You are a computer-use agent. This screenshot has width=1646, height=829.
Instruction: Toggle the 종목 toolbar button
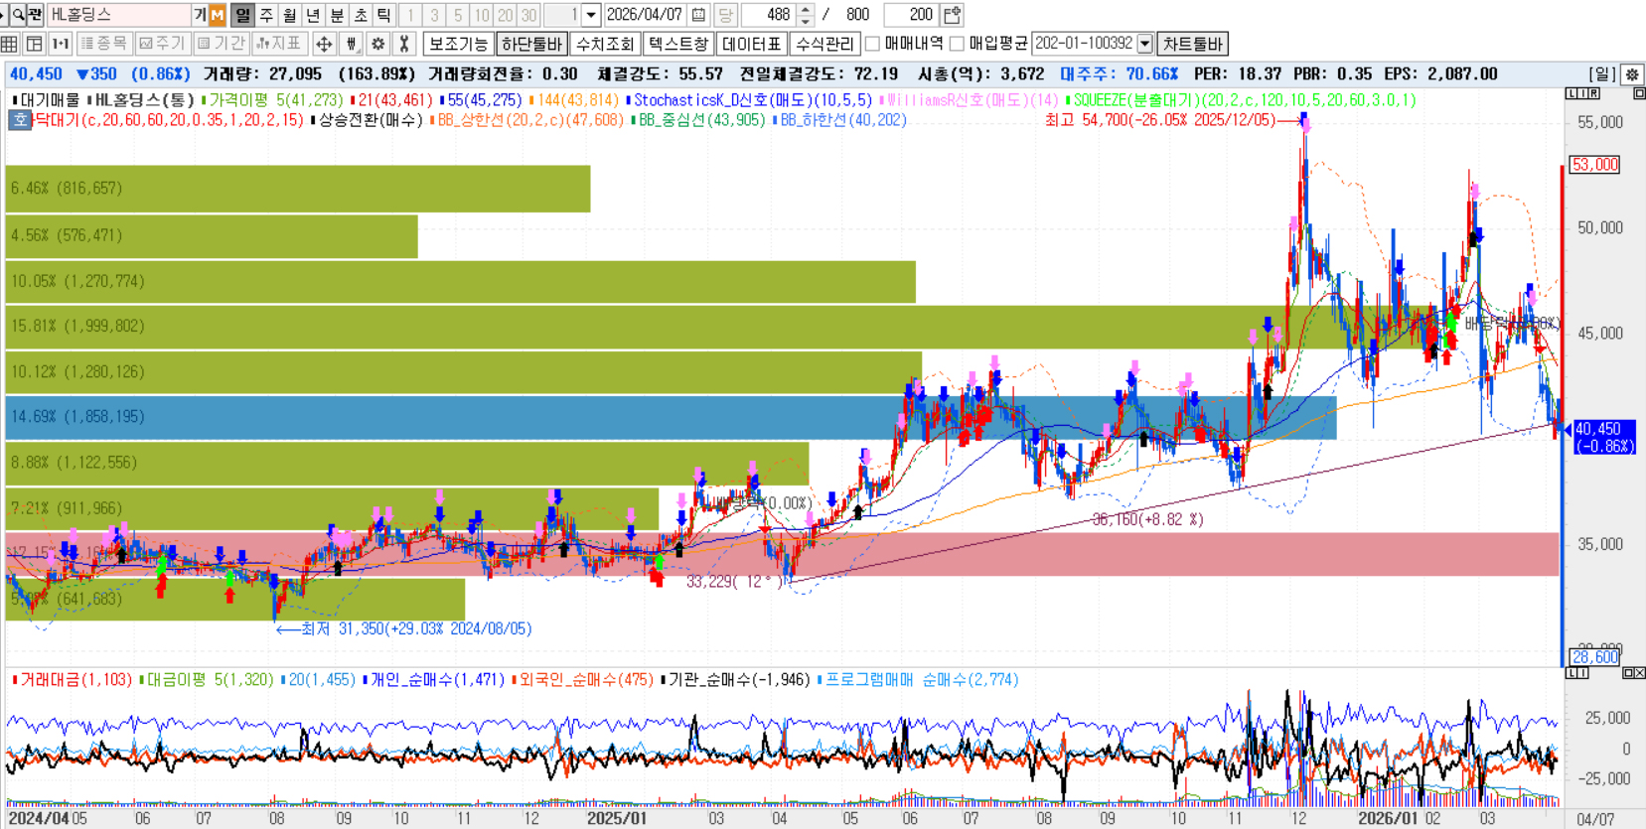coord(103,44)
